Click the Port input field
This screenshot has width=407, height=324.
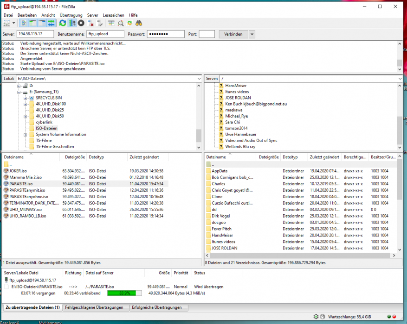tap(207, 34)
